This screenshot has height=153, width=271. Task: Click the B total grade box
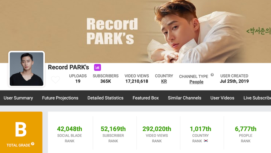pos(21,132)
